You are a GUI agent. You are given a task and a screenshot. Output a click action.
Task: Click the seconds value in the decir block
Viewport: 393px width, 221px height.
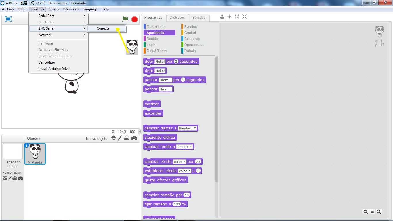[x=176, y=62]
